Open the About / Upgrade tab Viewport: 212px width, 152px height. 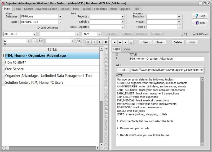point(120,9)
